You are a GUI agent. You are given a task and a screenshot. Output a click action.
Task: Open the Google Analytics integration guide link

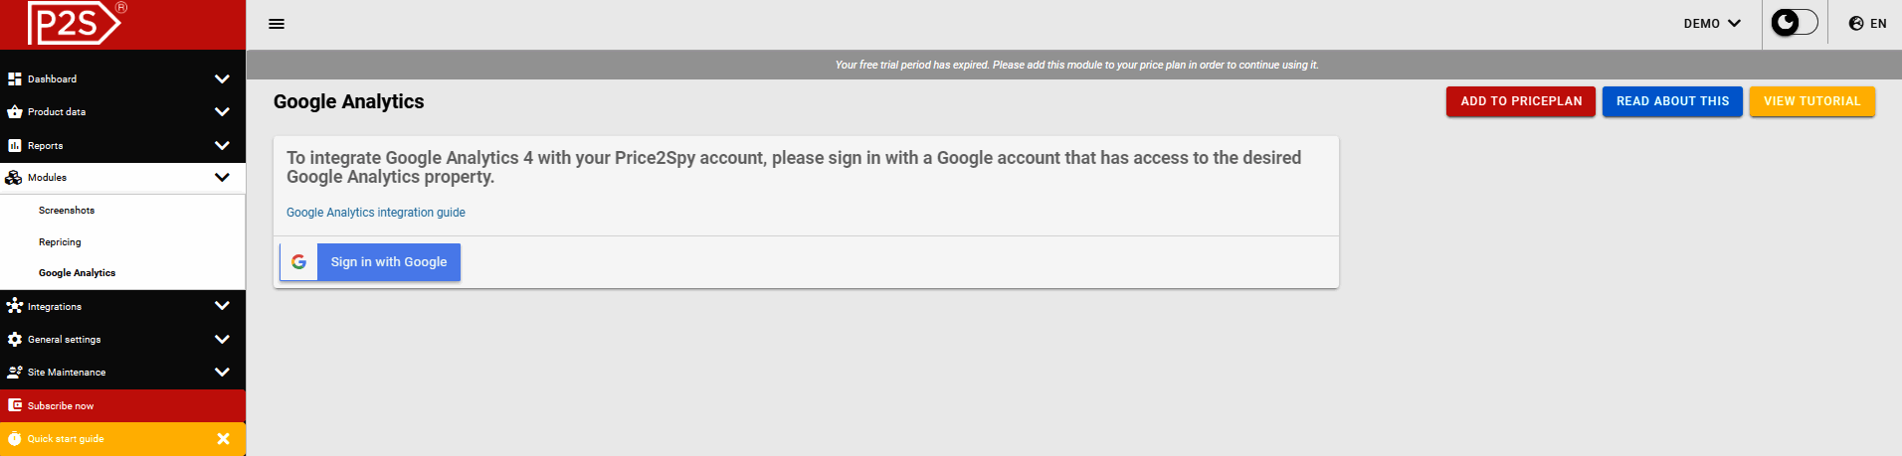pos(375,213)
